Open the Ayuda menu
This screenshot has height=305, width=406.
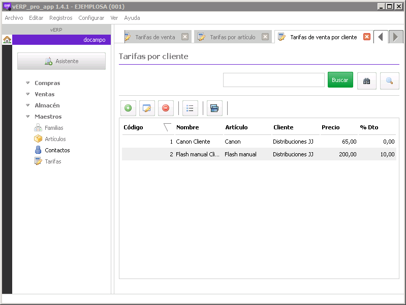(x=132, y=18)
